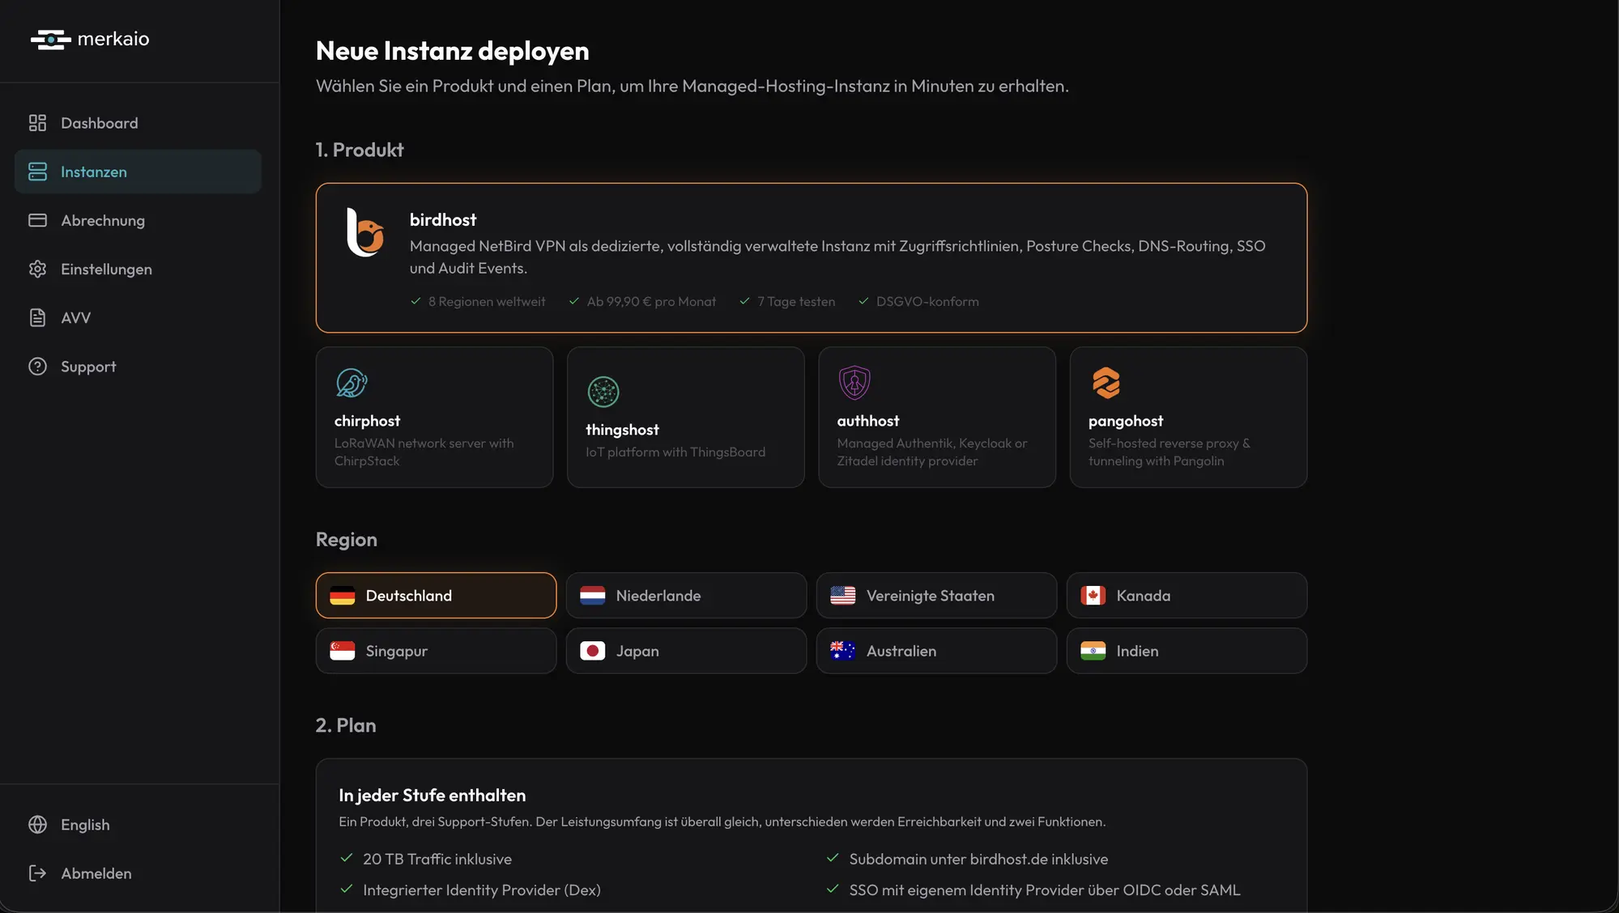Click the authhost shield icon
1619x913 pixels.
tap(854, 383)
